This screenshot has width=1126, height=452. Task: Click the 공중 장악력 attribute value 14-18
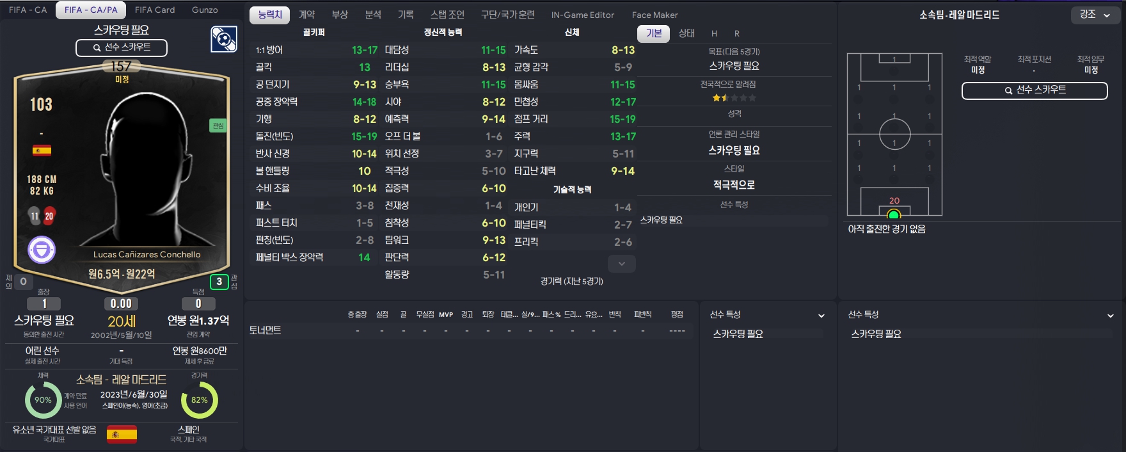click(x=365, y=102)
